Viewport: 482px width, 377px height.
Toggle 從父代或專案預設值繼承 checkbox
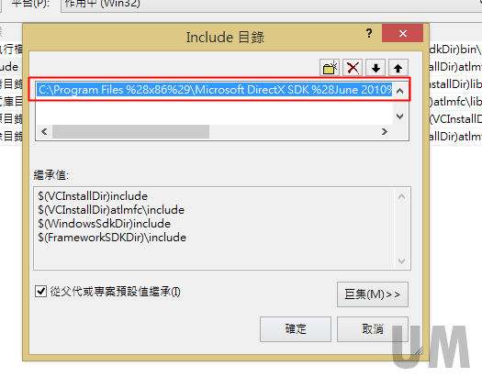pyautogui.click(x=41, y=291)
